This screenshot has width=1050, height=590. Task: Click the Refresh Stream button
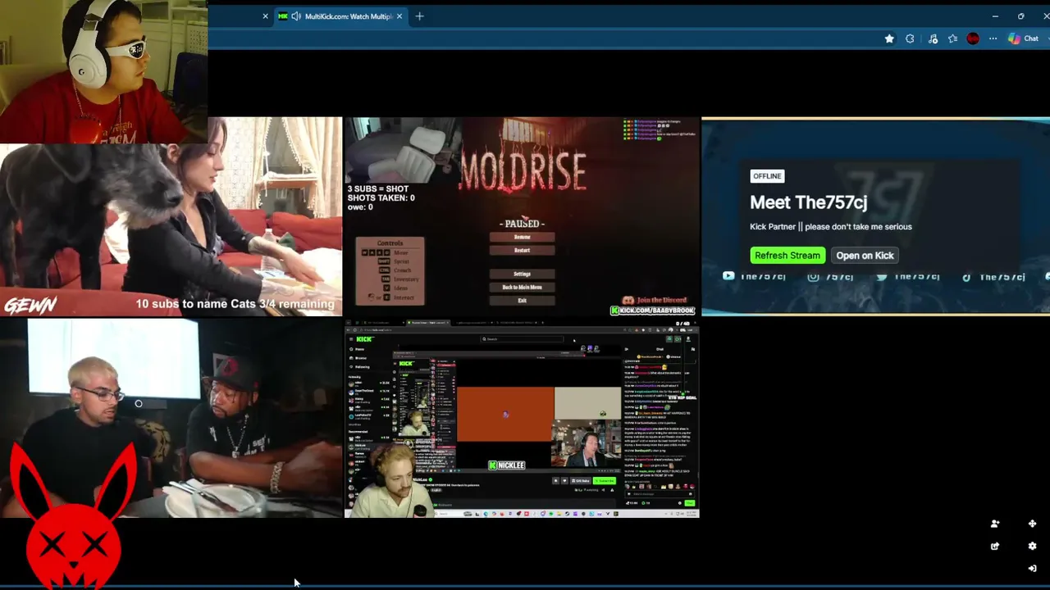click(787, 256)
